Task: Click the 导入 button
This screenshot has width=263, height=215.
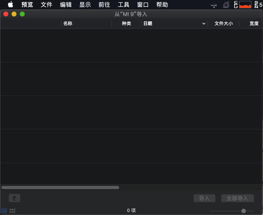Action: click(204, 198)
